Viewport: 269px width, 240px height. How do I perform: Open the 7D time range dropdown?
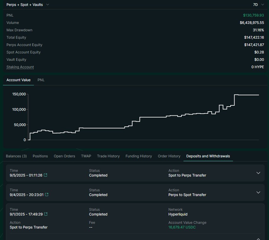pyautogui.click(x=258, y=5)
